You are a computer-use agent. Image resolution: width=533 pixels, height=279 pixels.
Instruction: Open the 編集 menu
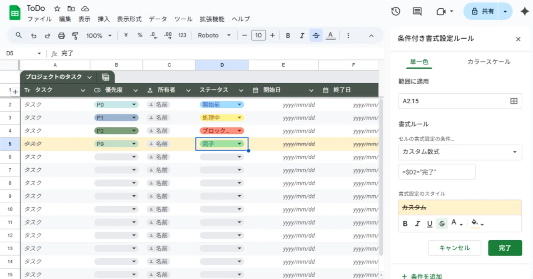pos(65,19)
